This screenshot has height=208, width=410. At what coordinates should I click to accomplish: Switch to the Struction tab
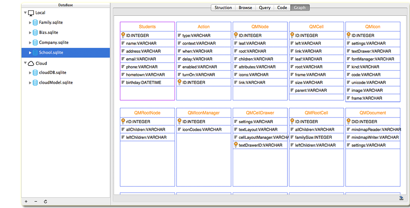pyautogui.click(x=223, y=8)
